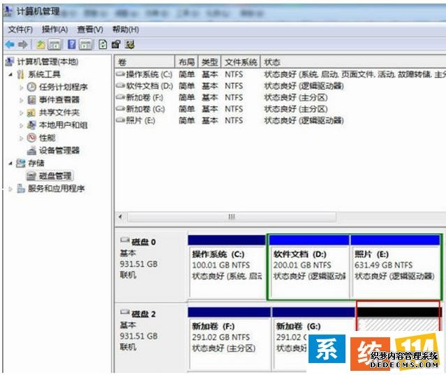Viewport: 446px width, 375px height.
Task: Select 磁盘管理 in the tree
Action: 55,176
